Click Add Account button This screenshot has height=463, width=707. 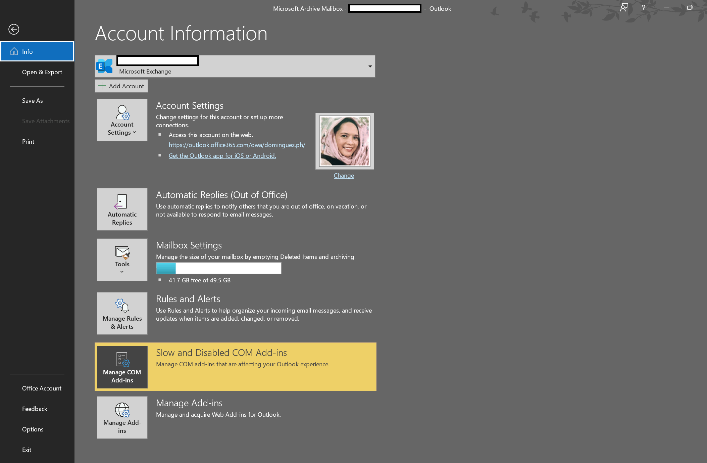click(x=121, y=86)
